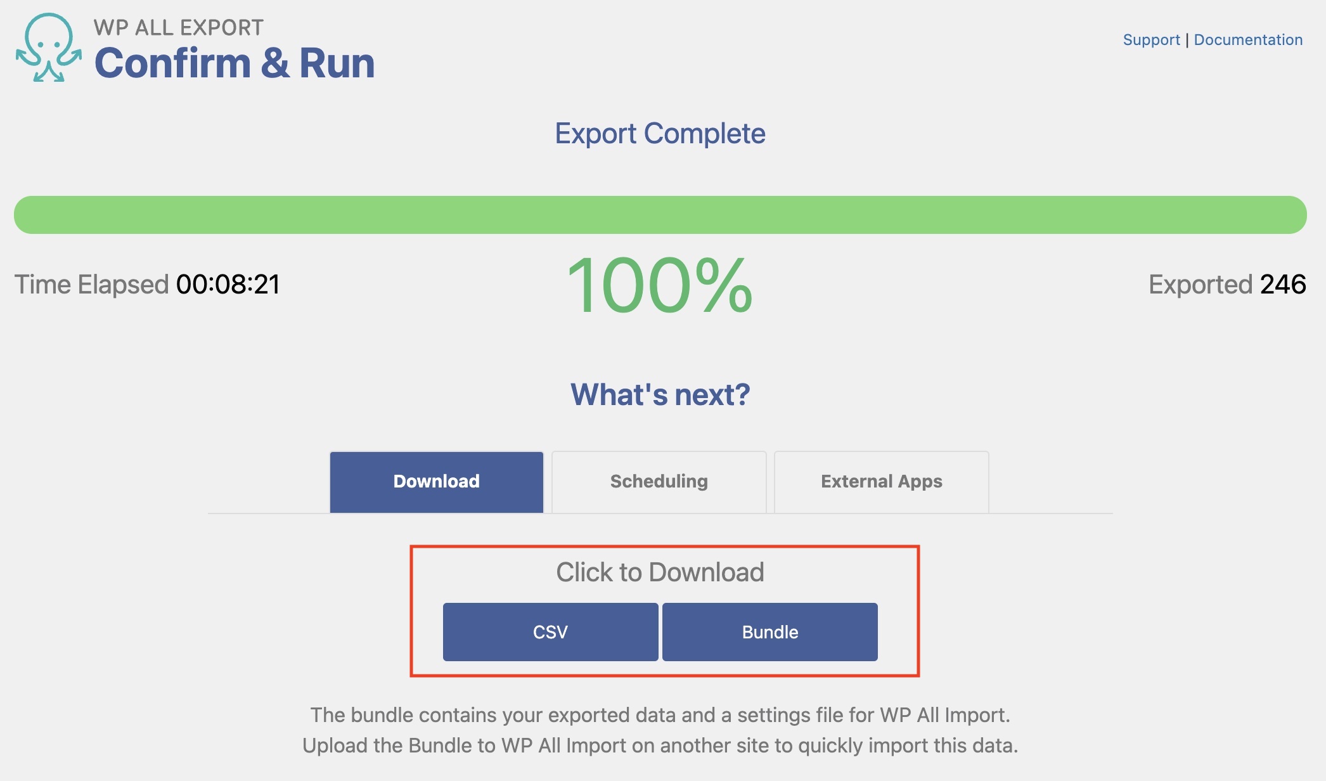Click the WP All Export octopus logo
The height and width of the screenshot is (781, 1326).
click(49, 48)
